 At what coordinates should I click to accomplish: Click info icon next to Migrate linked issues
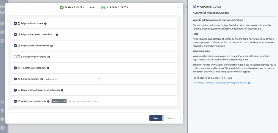click(x=45, y=24)
